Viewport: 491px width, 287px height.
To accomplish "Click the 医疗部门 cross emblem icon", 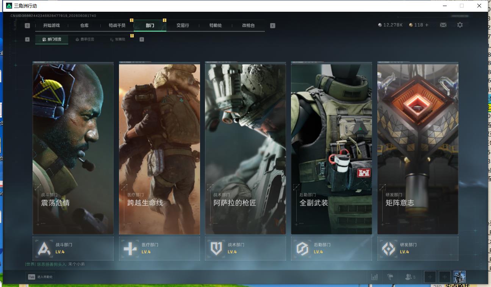I will 130,248.
